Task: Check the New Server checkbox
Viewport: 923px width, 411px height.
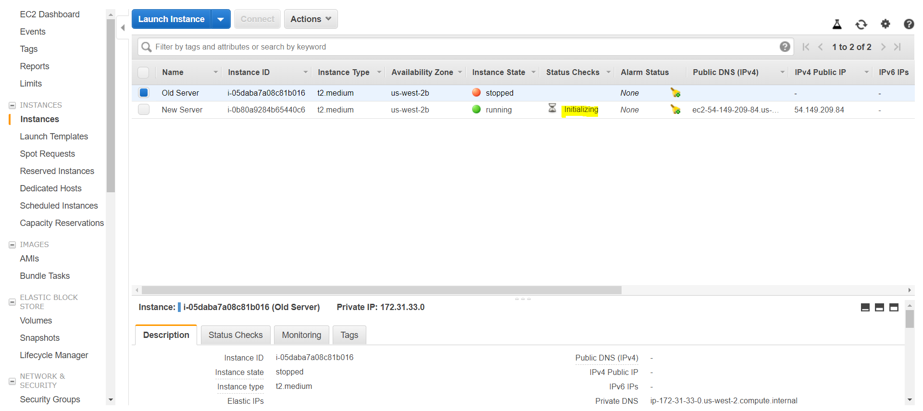Action: (x=143, y=110)
